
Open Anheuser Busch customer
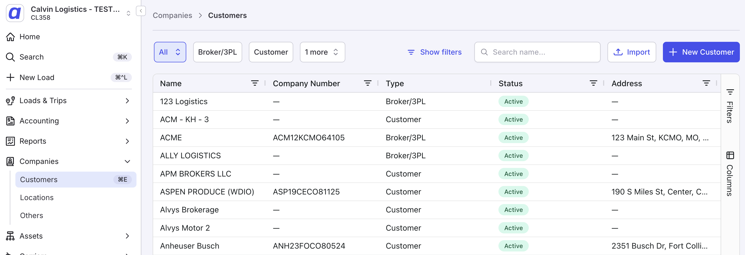click(x=437, y=246)
